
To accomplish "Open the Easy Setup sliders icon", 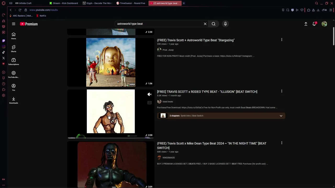I will click(331, 10).
